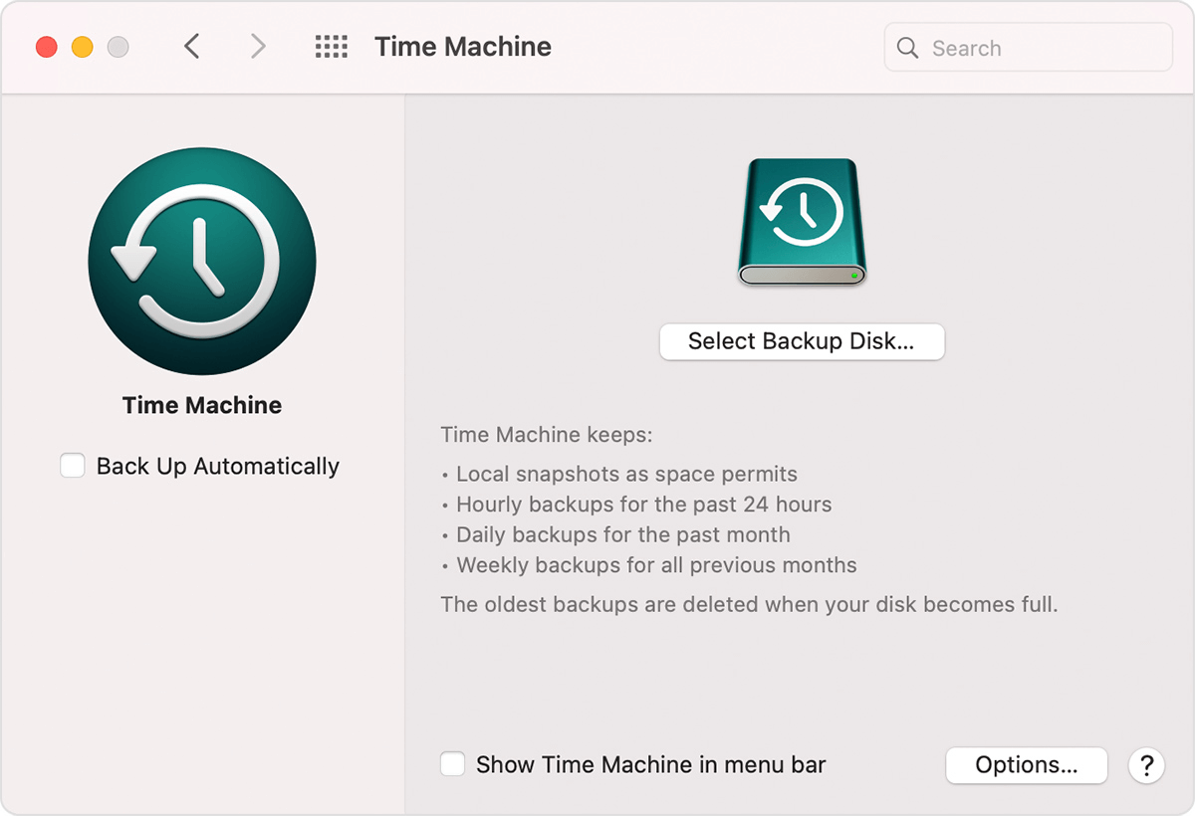1195x816 pixels.
Task: Click the back navigation arrow
Action: point(192,46)
